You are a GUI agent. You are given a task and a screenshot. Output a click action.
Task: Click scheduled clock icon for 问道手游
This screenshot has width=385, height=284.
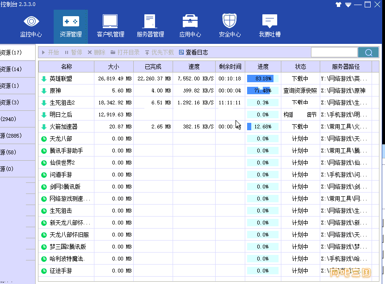(x=44, y=175)
